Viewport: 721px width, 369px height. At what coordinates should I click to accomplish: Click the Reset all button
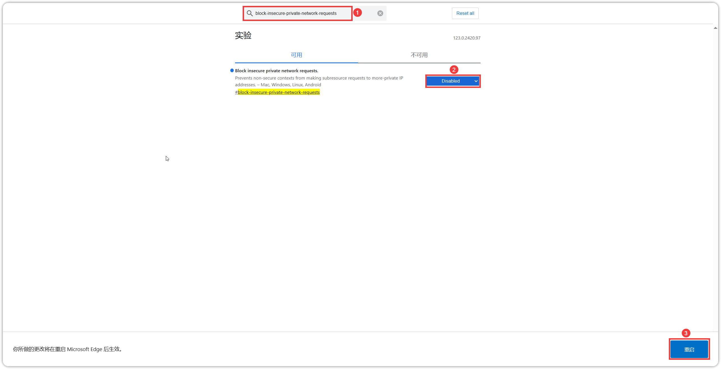(x=465, y=13)
